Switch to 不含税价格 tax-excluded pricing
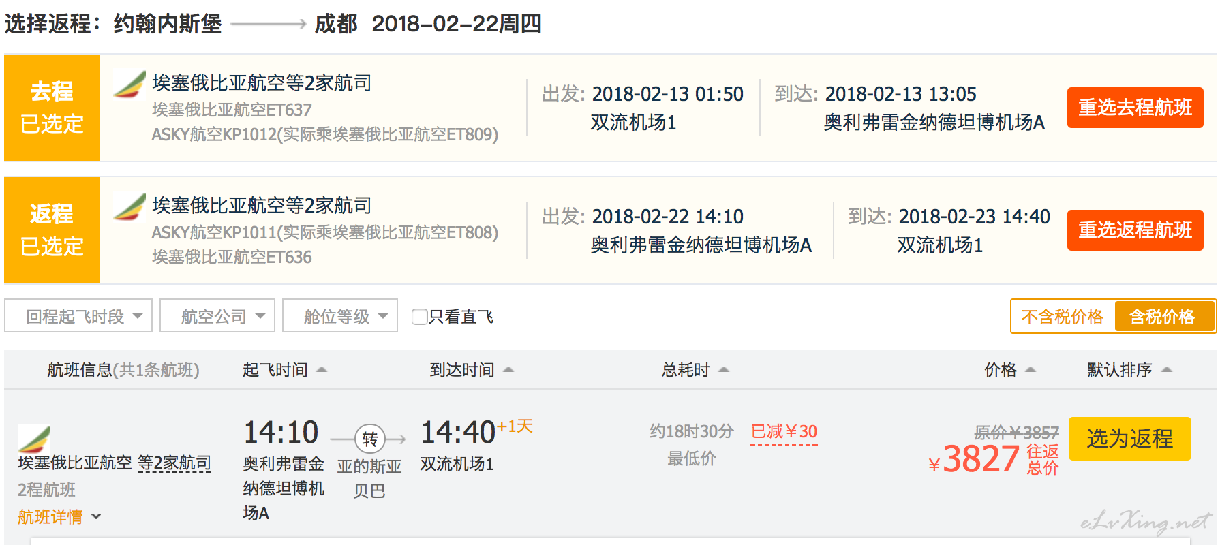Viewport: 1220px width, 545px height. click(x=1062, y=317)
